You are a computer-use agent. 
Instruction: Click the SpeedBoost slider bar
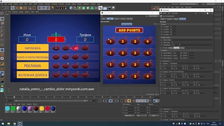pos(196,45)
